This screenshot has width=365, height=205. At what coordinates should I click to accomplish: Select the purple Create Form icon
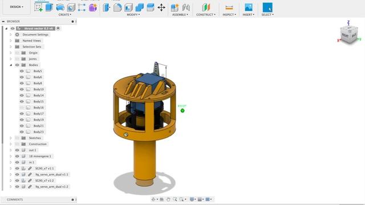(92, 7)
